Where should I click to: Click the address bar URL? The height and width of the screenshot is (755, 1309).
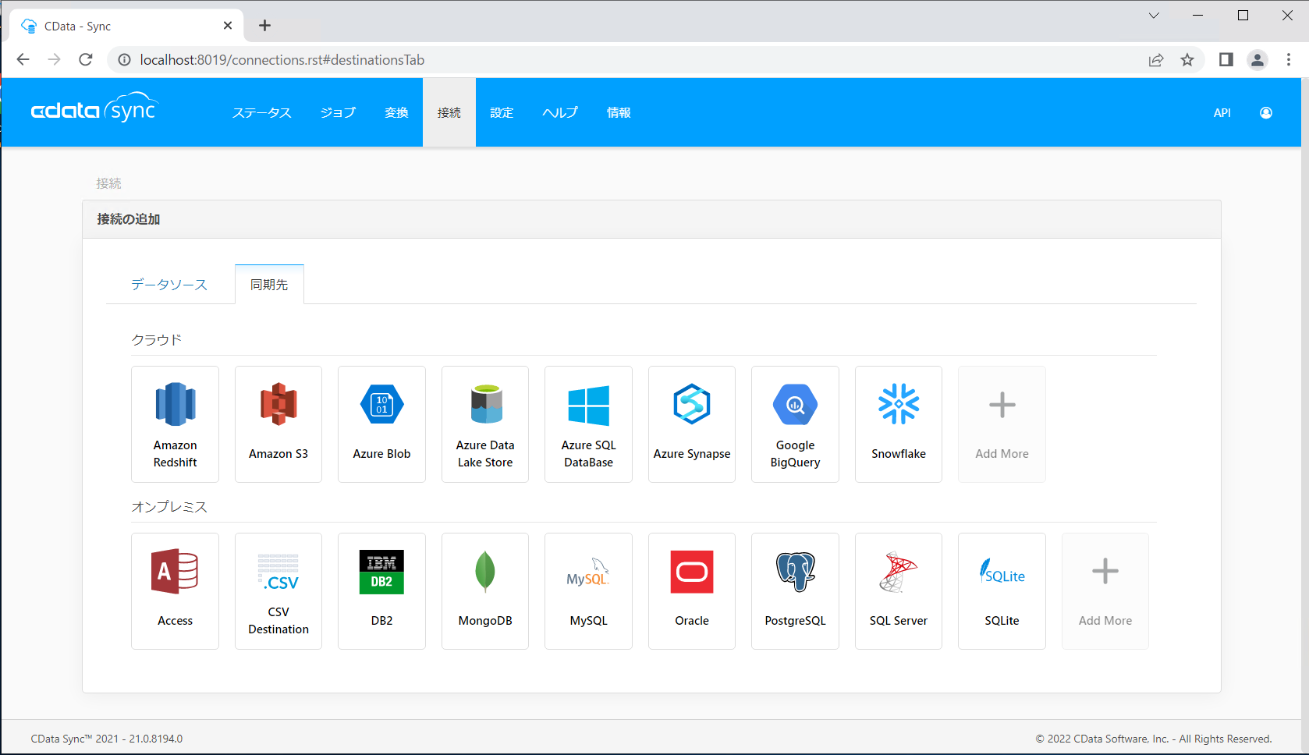tap(282, 60)
